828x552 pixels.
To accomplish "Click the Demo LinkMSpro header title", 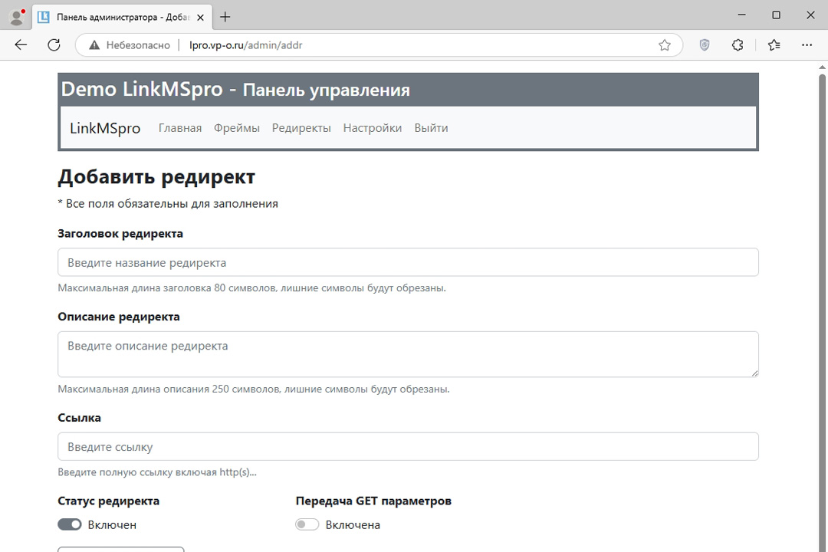I will (235, 89).
